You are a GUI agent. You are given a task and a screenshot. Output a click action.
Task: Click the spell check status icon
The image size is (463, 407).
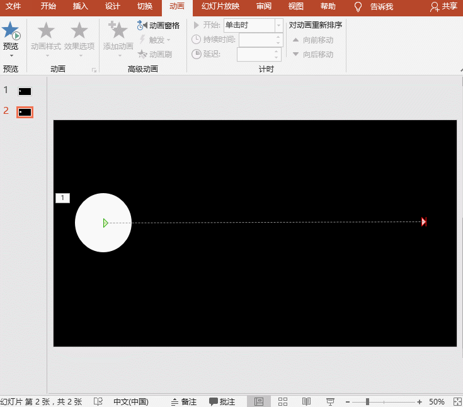(98, 401)
